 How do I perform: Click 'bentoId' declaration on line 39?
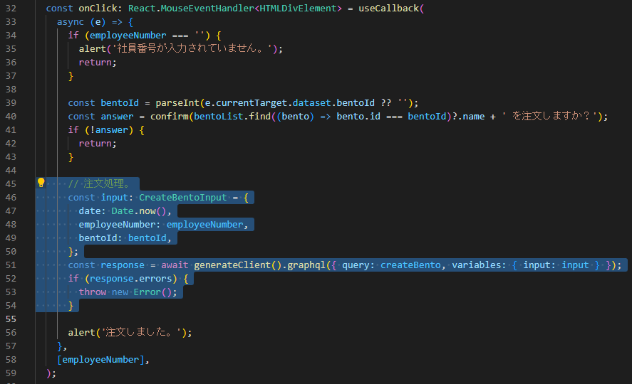tap(120, 103)
